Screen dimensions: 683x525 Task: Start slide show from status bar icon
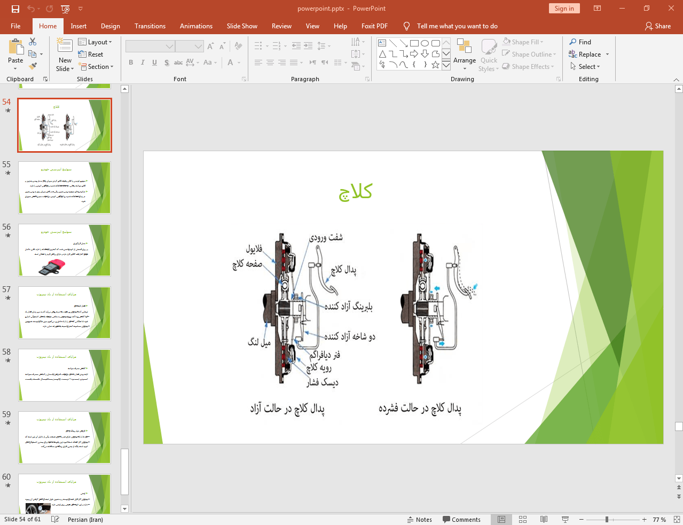pyautogui.click(x=565, y=519)
